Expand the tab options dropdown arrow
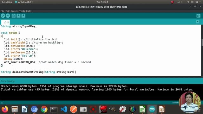 [197, 22]
